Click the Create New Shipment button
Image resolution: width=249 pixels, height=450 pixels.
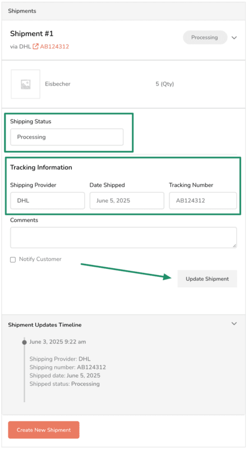(44, 430)
